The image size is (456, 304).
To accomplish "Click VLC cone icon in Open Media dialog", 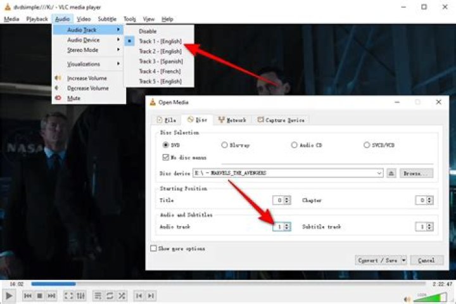I will tap(153, 102).
